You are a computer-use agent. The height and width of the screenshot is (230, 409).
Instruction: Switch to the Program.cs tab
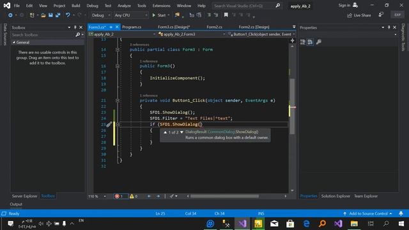pos(132,27)
